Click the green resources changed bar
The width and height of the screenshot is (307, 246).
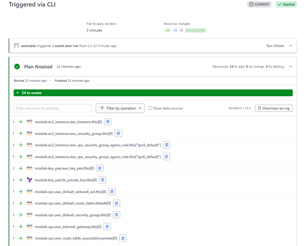click(195, 30)
